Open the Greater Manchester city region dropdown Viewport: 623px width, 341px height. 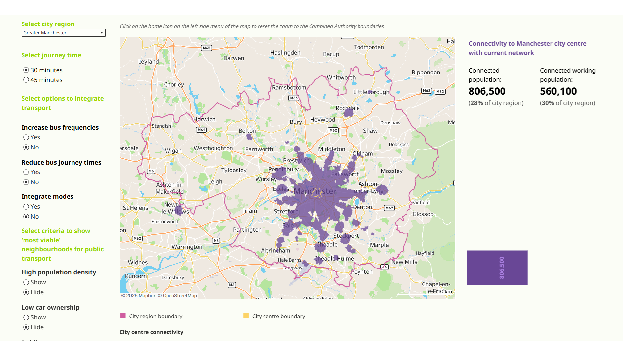coord(64,33)
